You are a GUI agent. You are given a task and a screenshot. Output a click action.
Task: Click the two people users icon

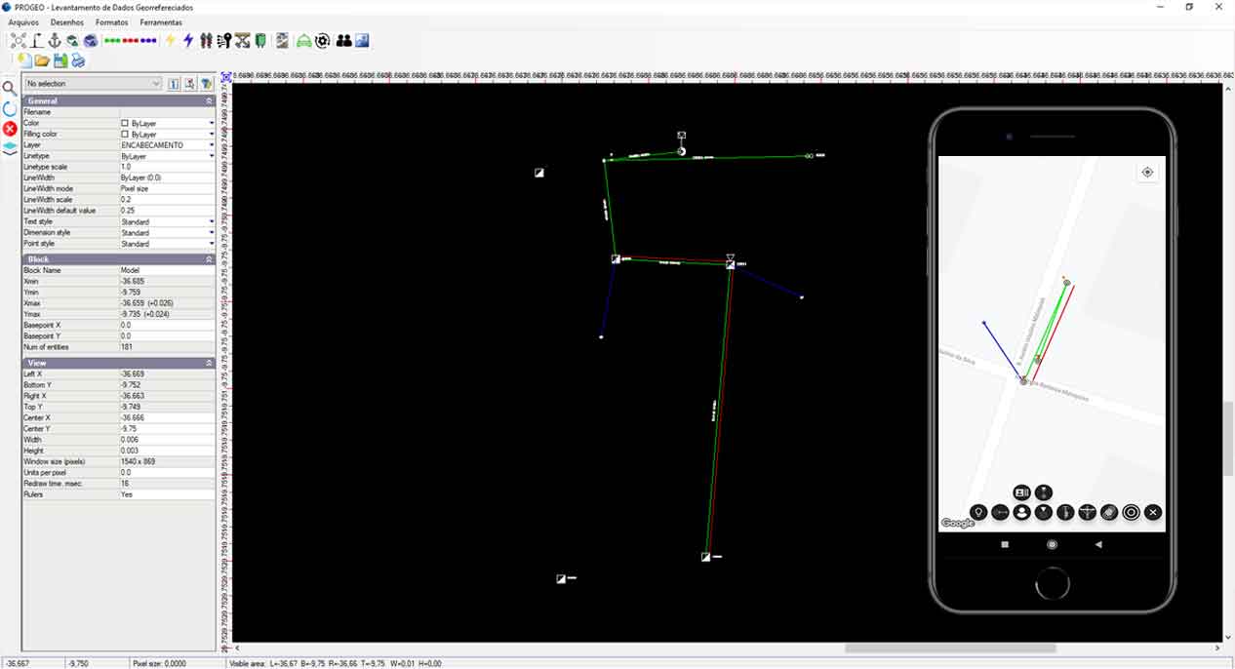point(343,41)
